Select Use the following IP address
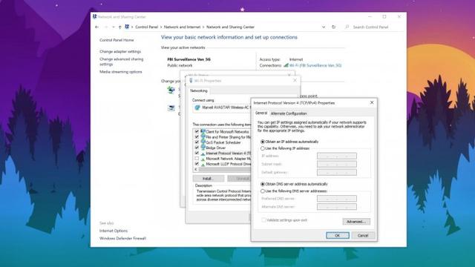Image resolution: width=475 pixels, height=267 pixels. [x=263, y=148]
